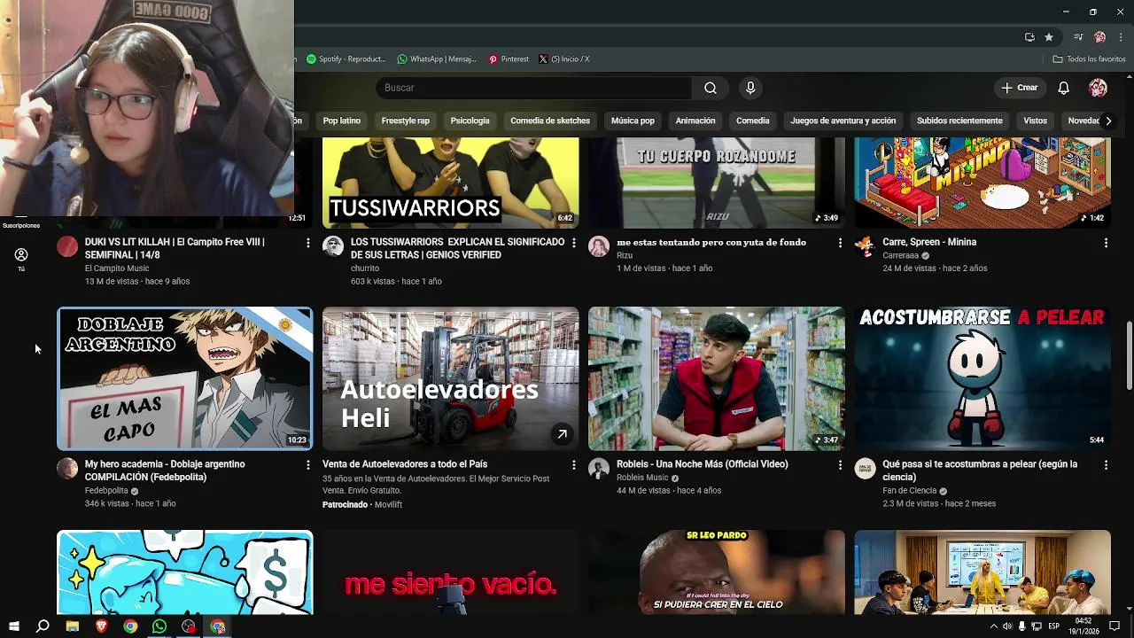Open the Chrome profile avatar in the toolbar
The image size is (1134, 638).
click(x=1099, y=37)
